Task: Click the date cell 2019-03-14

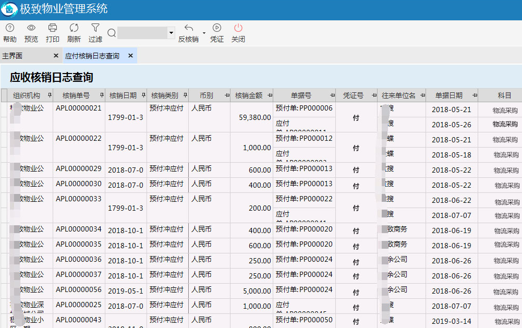Action: point(452,321)
